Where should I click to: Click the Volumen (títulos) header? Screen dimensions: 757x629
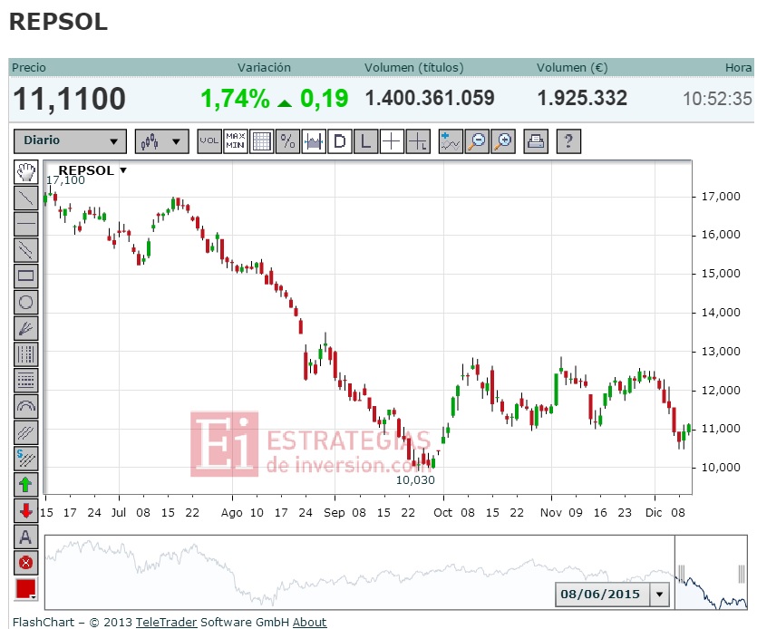point(413,68)
